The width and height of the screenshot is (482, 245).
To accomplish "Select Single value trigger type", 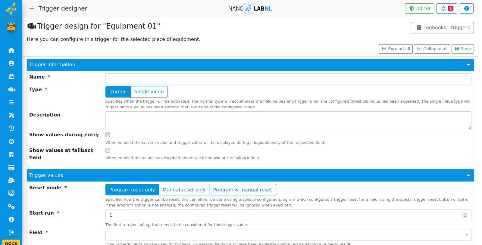I will (x=149, y=92).
